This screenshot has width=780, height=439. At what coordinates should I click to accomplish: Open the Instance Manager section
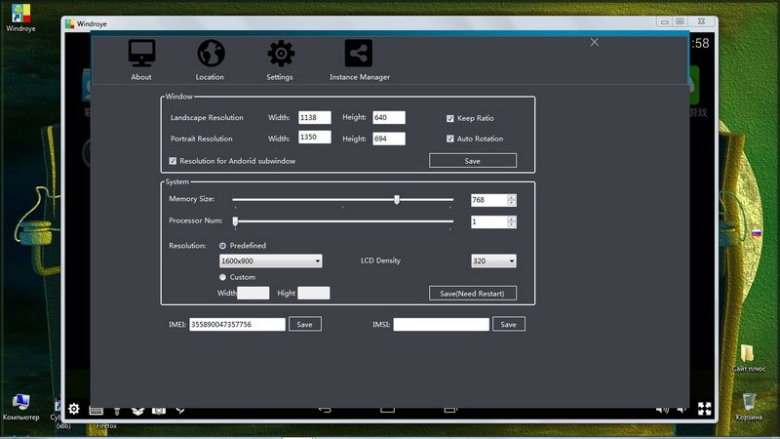click(x=359, y=60)
